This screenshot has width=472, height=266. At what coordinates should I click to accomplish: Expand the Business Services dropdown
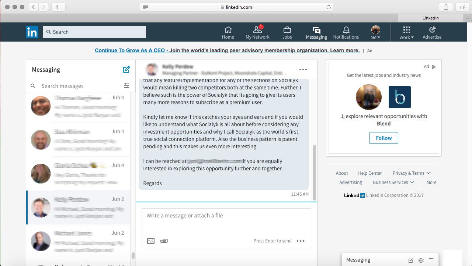393,182
